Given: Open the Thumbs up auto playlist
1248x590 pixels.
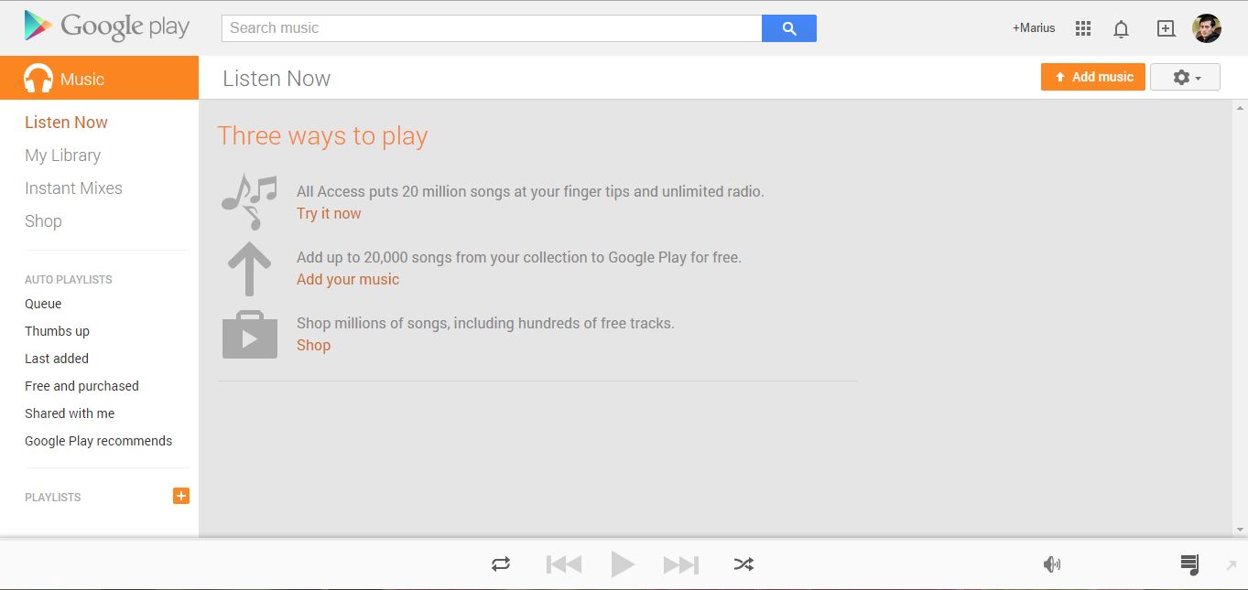Looking at the screenshot, I should click(57, 331).
